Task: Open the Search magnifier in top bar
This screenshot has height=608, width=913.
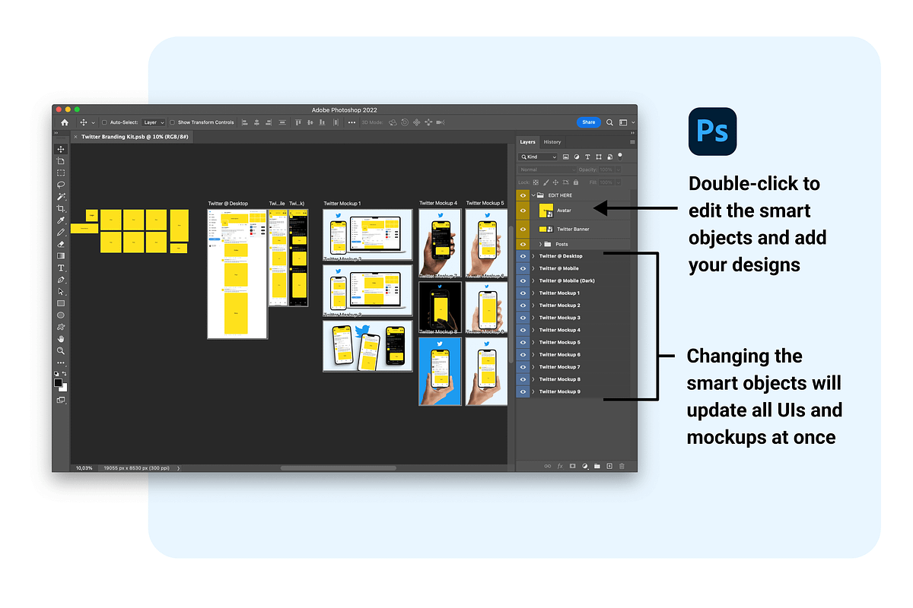Action: pyautogui.click(x=609, y=122)
